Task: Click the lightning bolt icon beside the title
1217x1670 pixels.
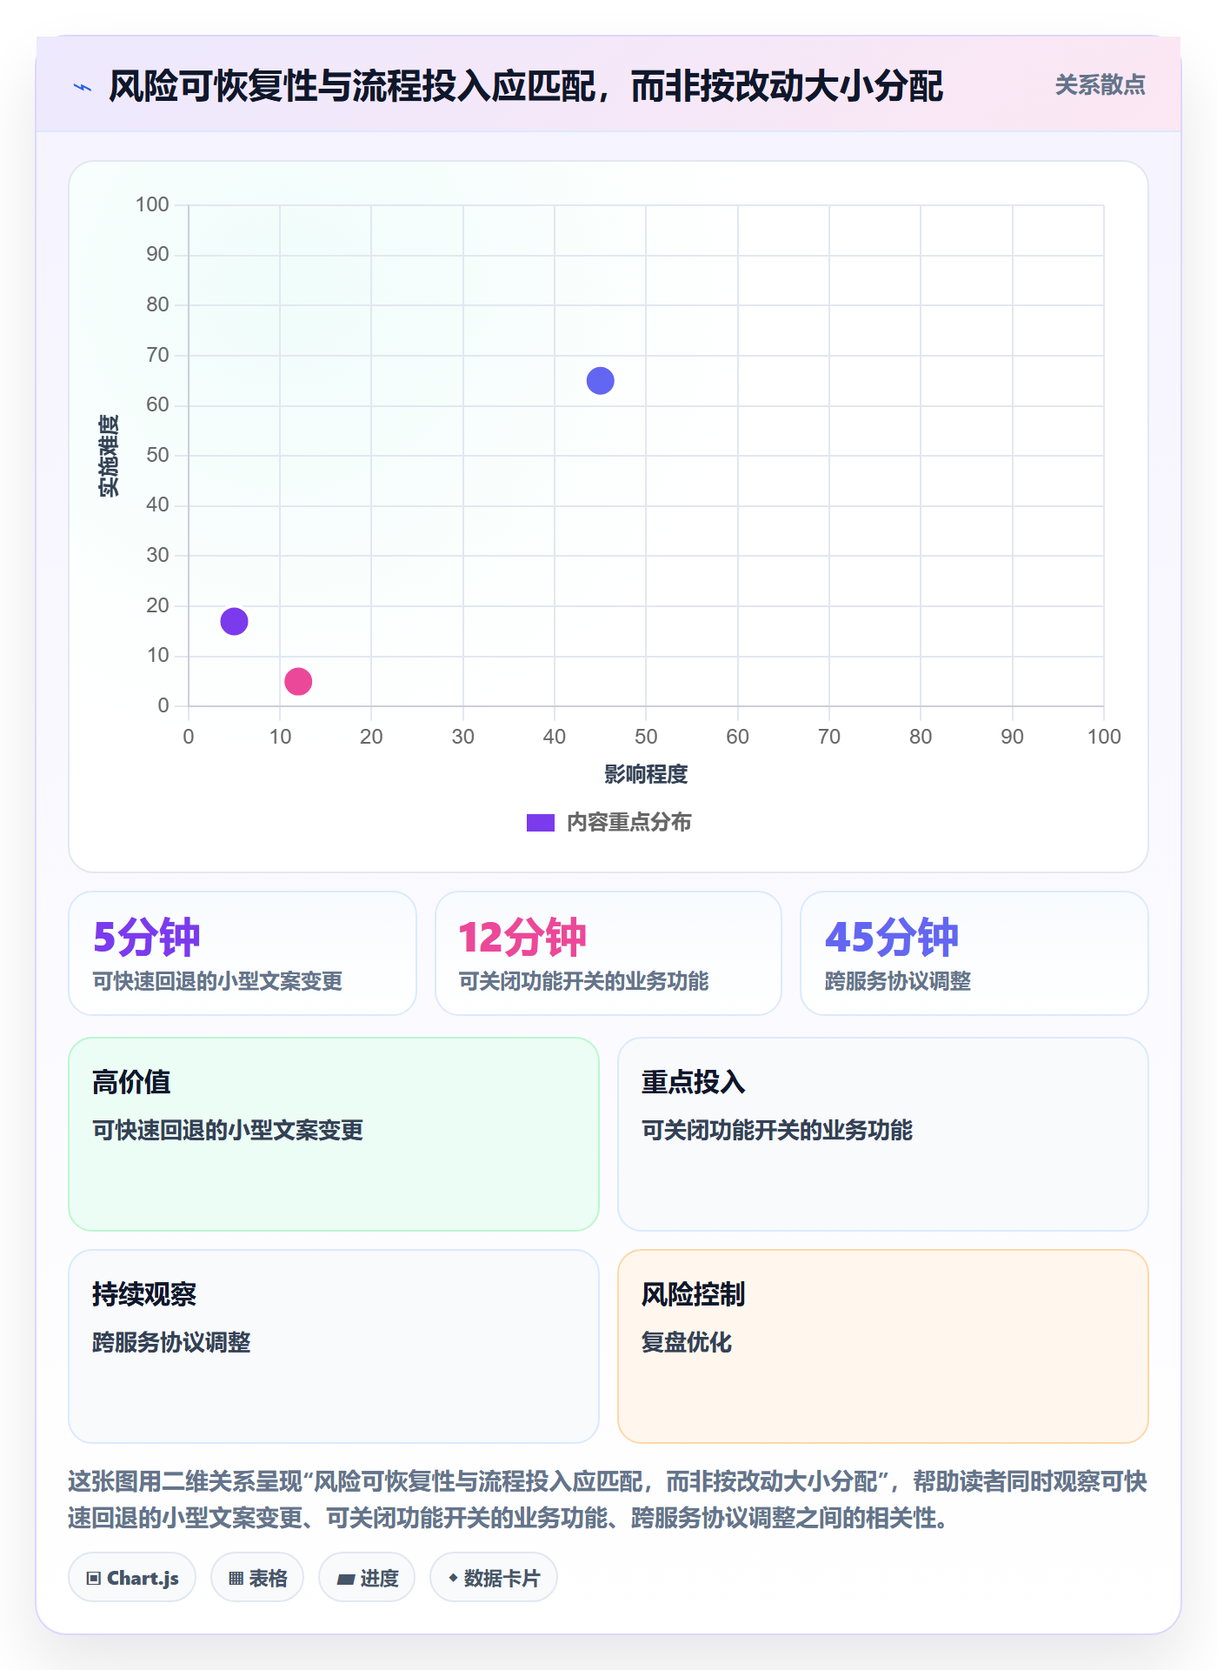Action: click(83, 87)
